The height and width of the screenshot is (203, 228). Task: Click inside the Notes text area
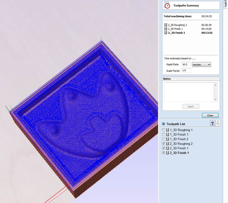click(x=189, y=92)
